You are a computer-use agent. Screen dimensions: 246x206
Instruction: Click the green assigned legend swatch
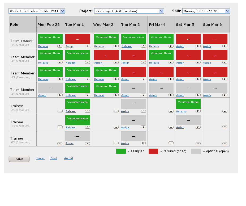pyautogui.click(x=121, y=151)
